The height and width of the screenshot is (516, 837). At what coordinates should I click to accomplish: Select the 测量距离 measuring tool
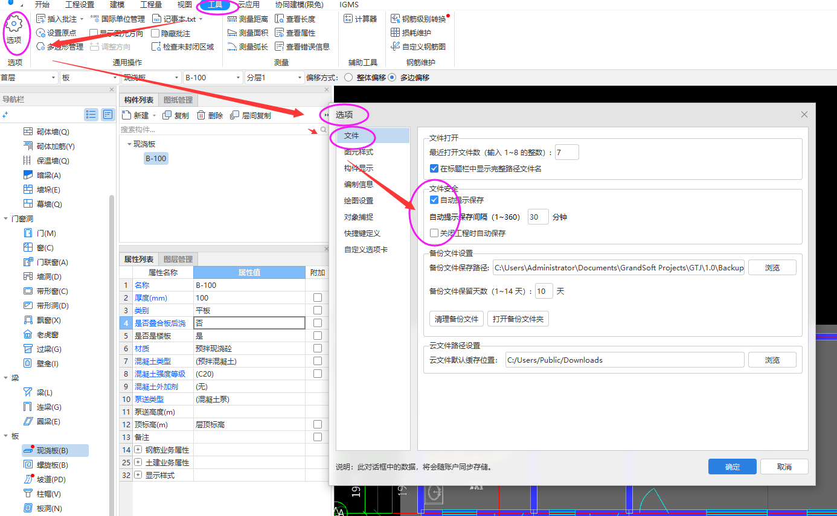pos(248,19)
